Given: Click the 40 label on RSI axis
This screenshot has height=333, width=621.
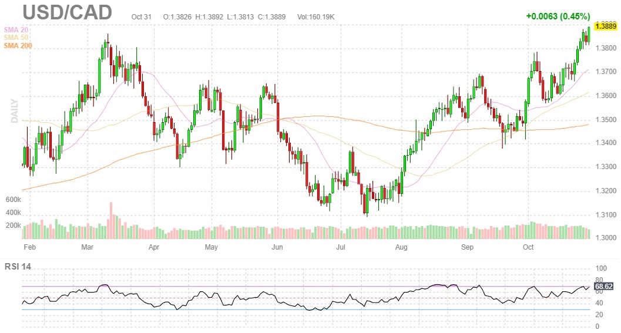Looking at the screenshot, I should [599, 303].
